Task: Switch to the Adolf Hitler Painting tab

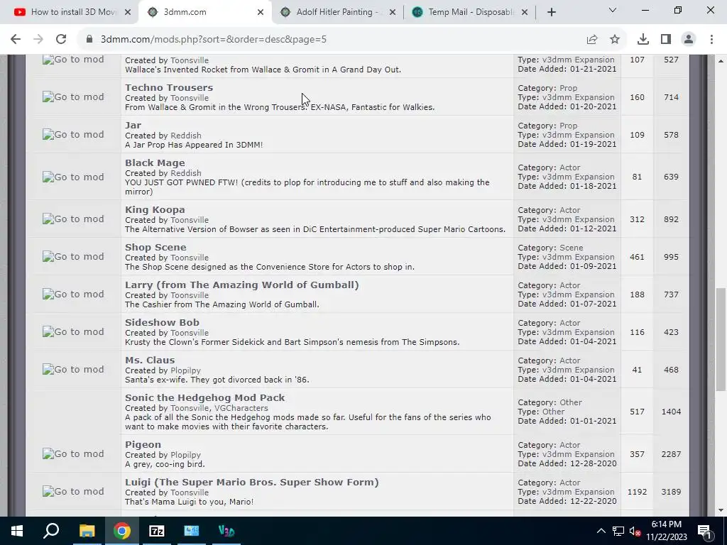Action: click(x=339, y=12)
